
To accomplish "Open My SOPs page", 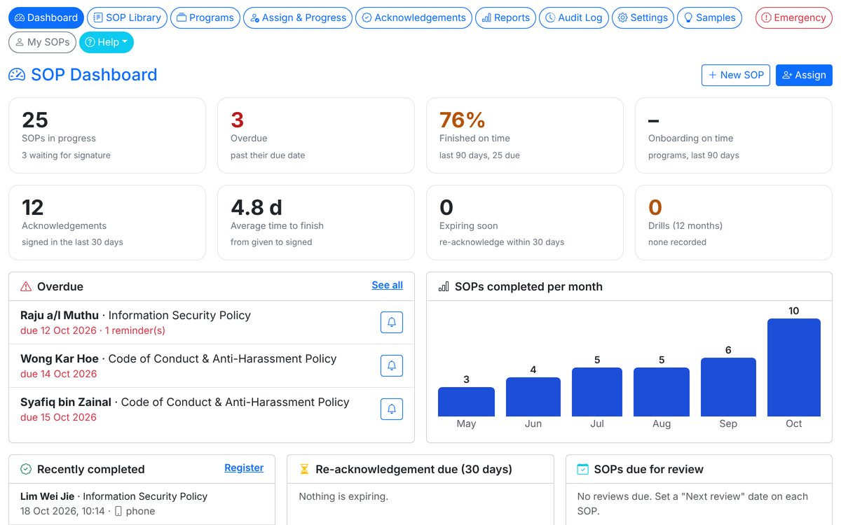I will [x=42, y=42].
